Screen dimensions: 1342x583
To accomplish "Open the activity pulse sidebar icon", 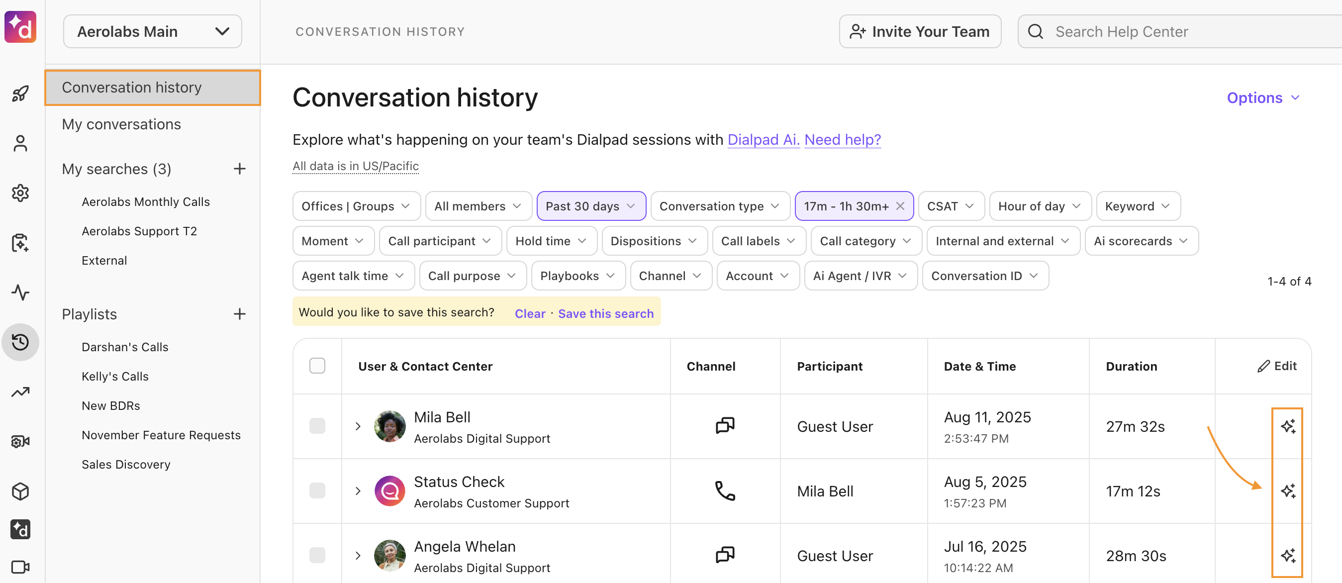I will (20, 292).
